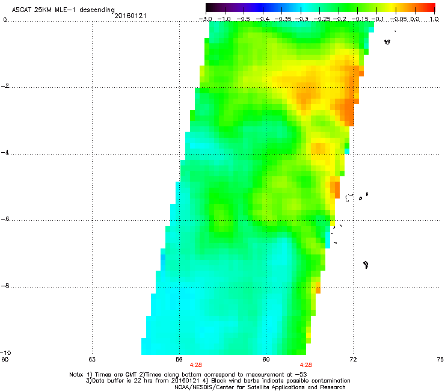
Task: Select the -10 latitude axis label
Action: (5, 353)
